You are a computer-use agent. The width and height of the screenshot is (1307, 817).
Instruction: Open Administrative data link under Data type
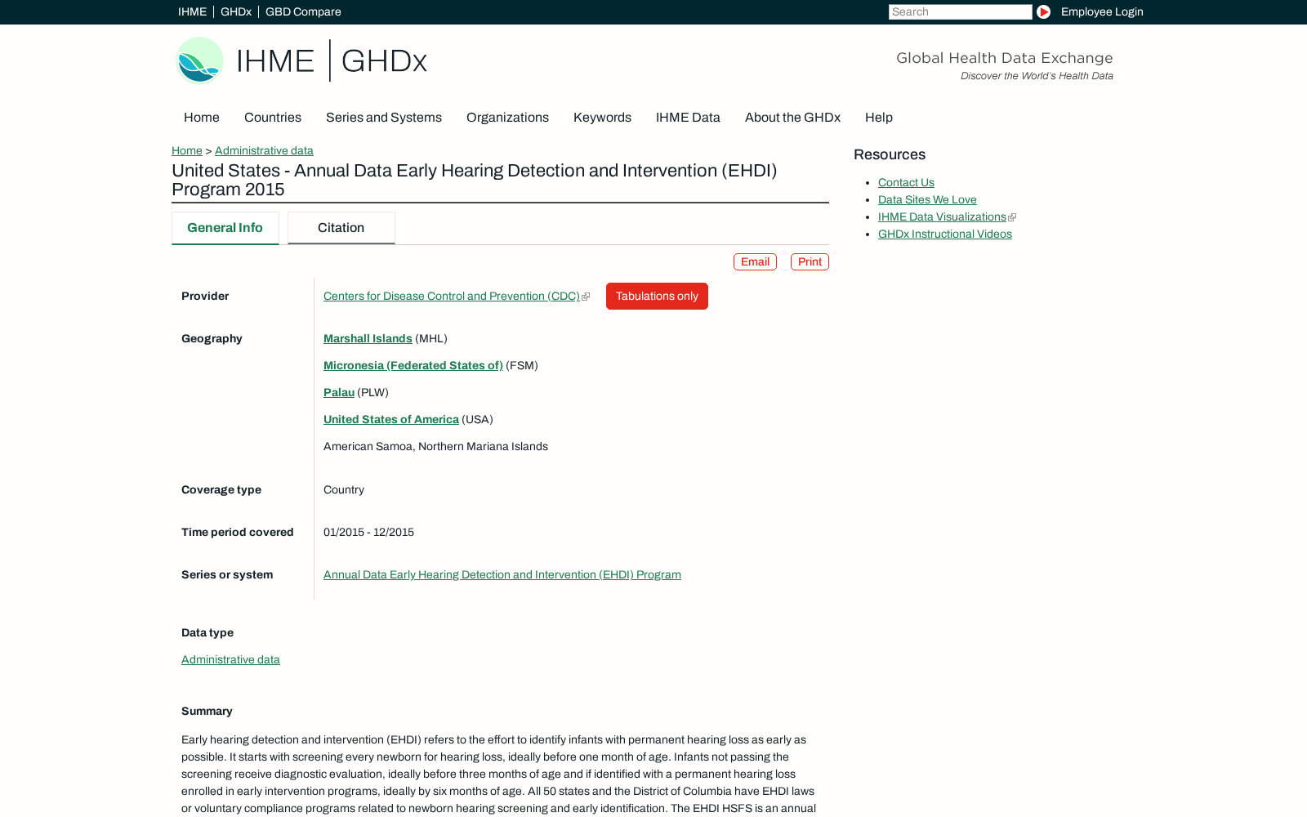(230, 660)
